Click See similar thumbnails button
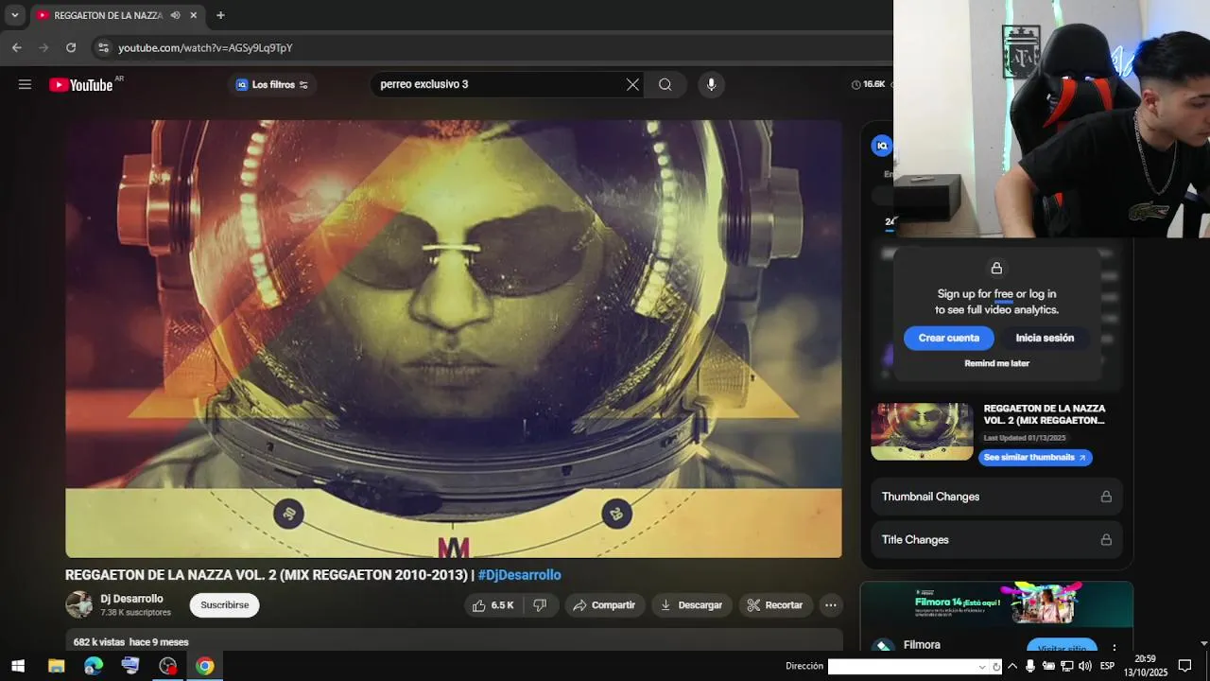The width and height of the screenshot is (1210, 681). [x=1035, y=458]
